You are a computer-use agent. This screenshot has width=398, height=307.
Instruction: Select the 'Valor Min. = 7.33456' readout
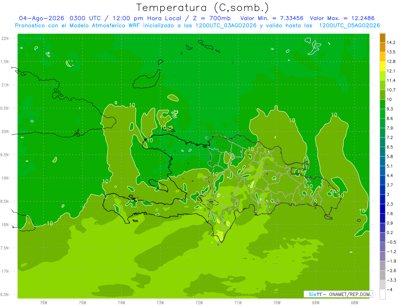(272, 18)
